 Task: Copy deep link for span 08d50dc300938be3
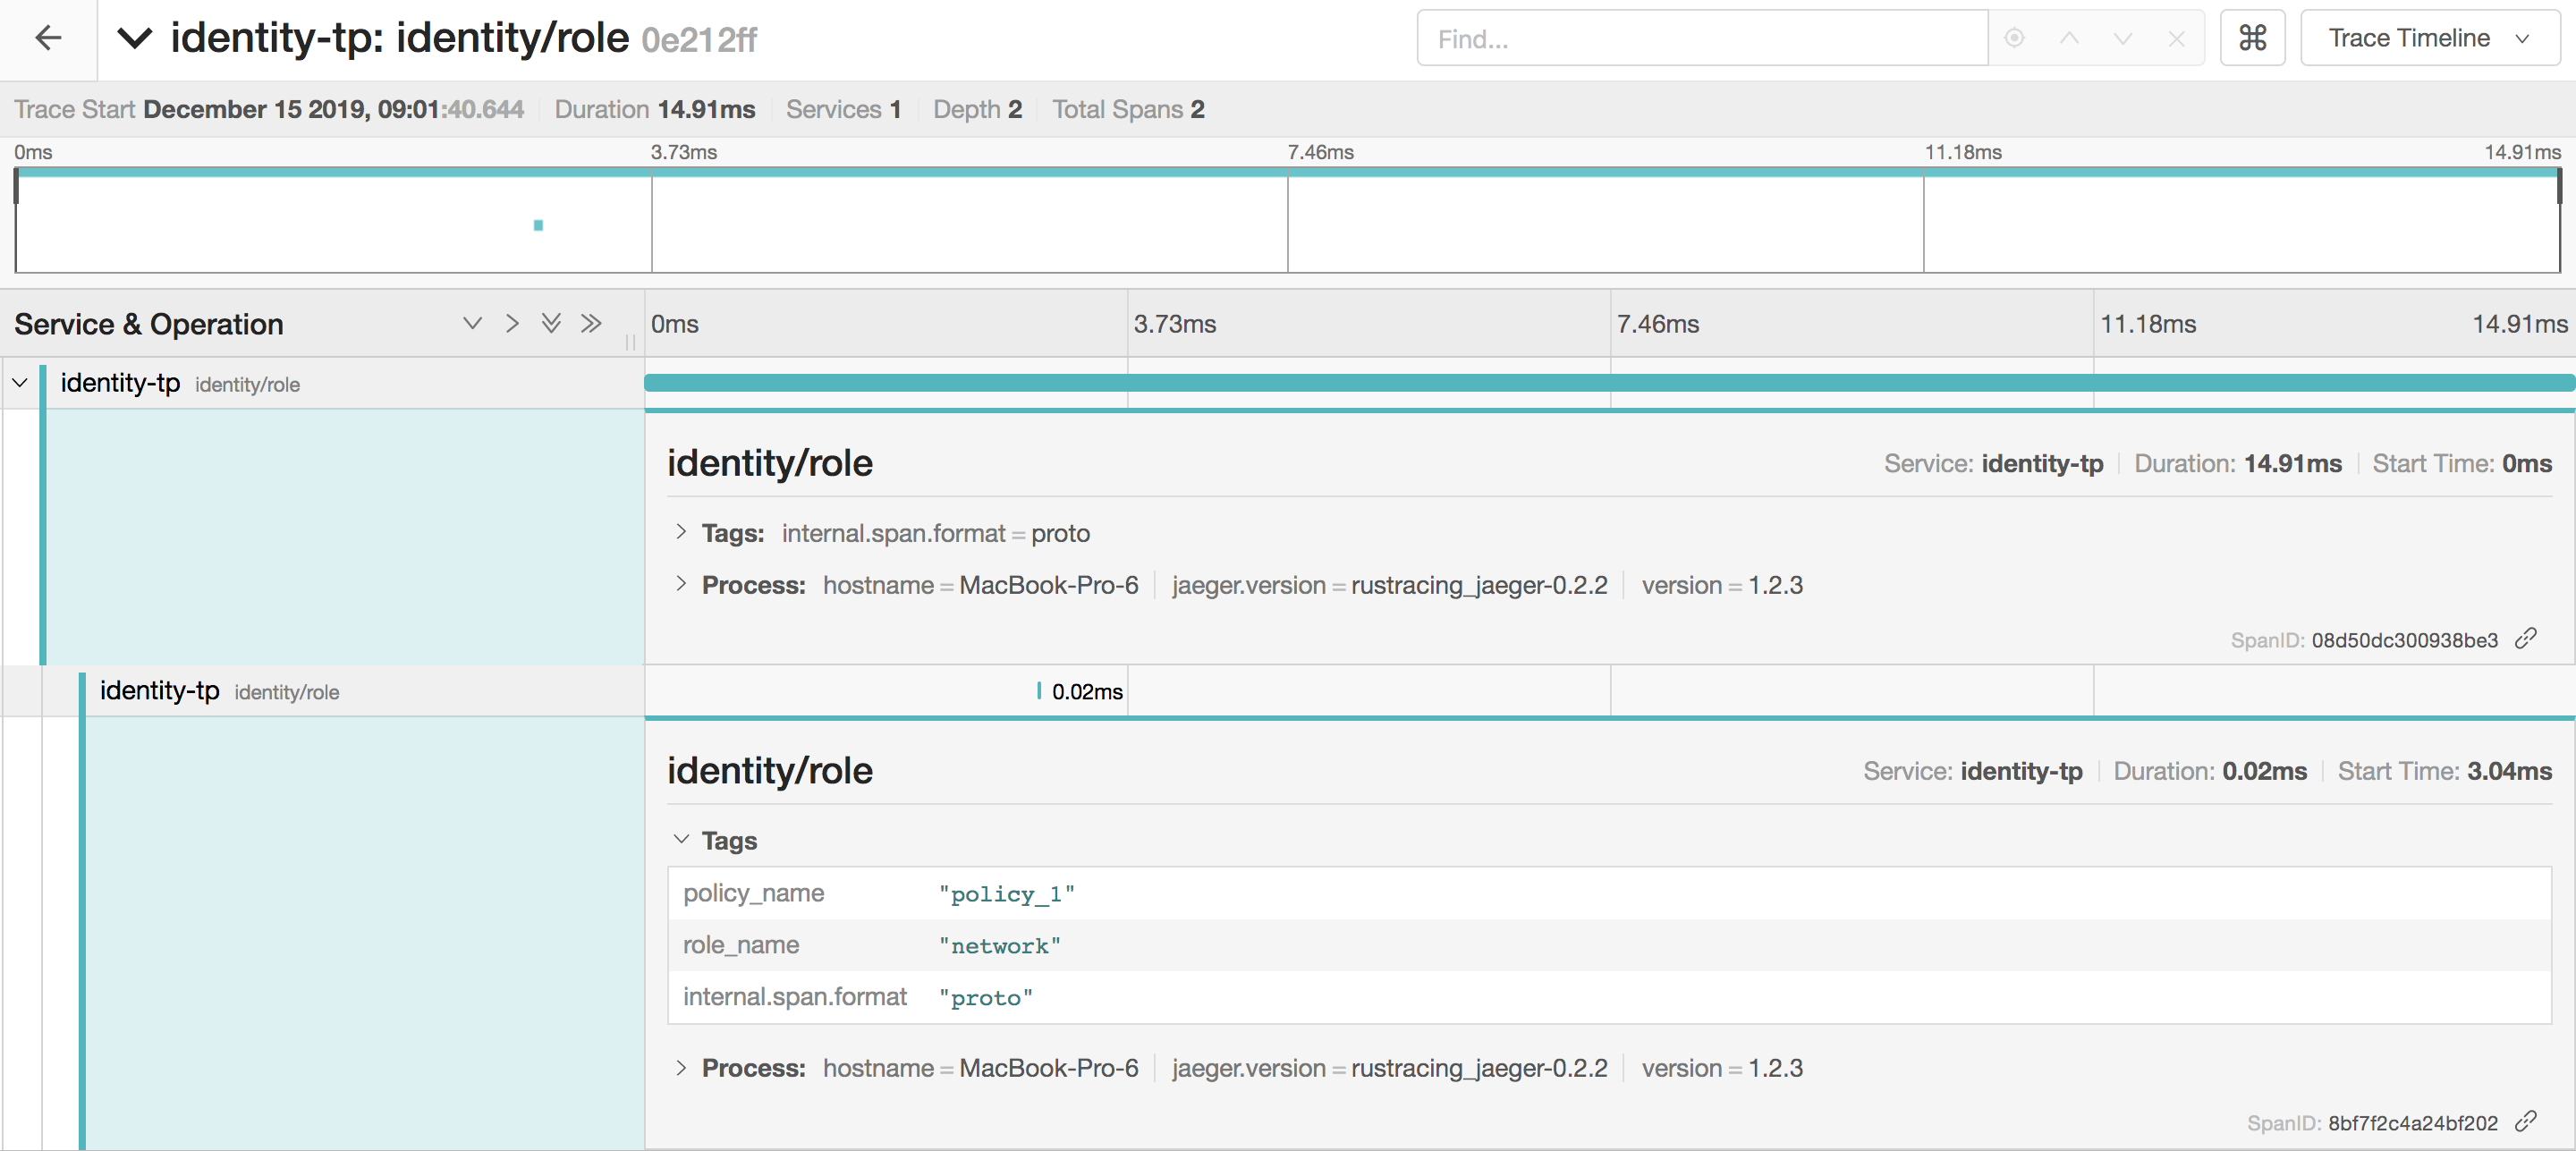[x=2526, y=638]
